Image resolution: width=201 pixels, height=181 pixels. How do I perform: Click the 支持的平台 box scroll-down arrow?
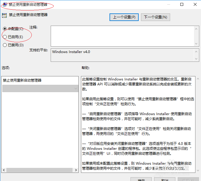(x=196, y=59)
